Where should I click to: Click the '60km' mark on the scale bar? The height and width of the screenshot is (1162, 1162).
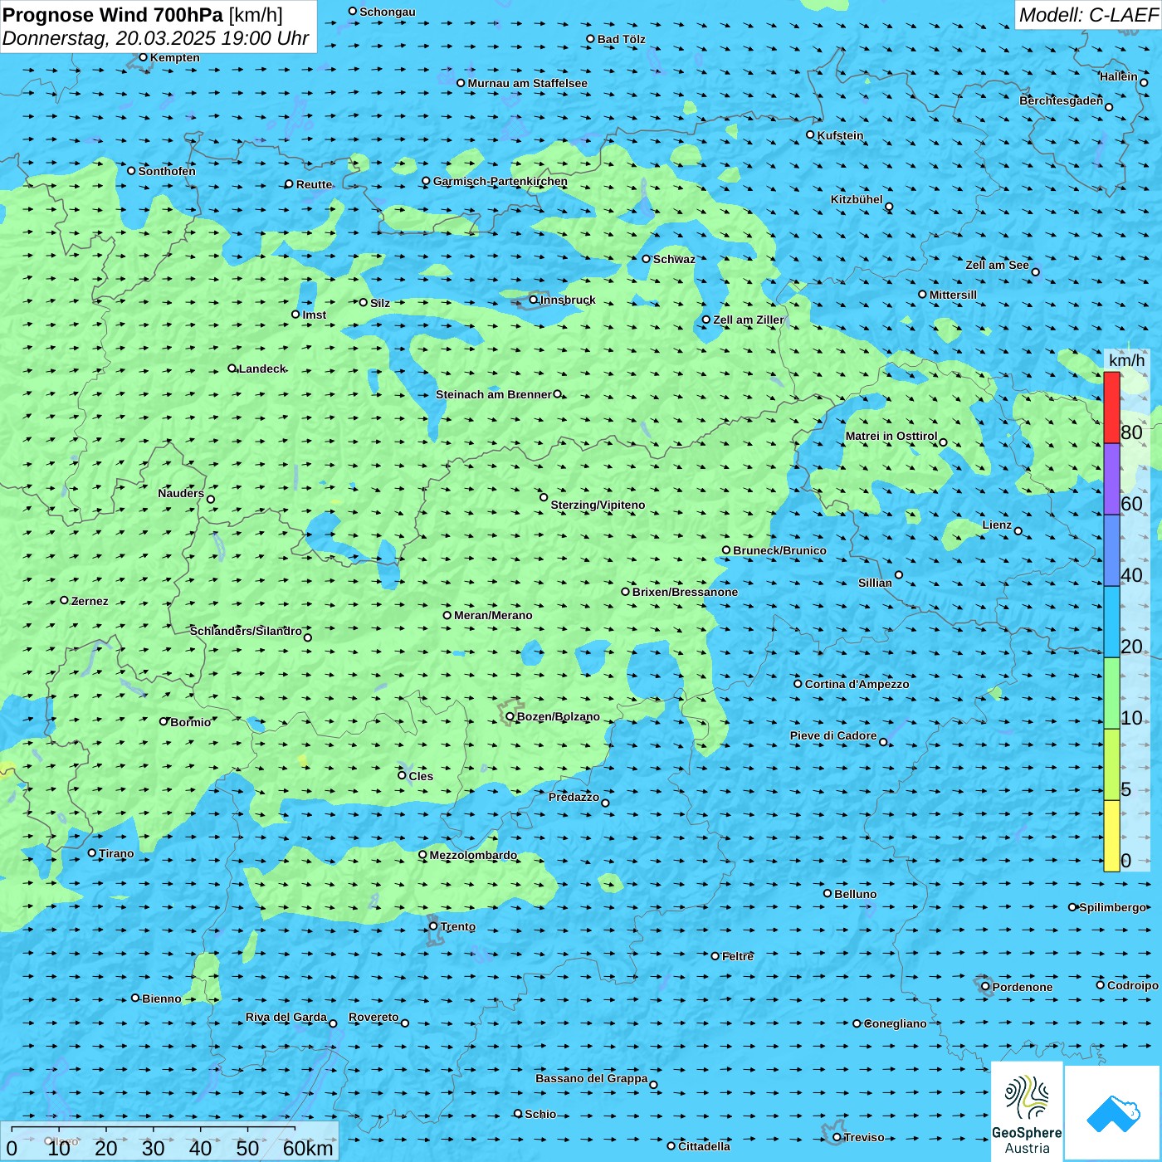point(308,1148)
